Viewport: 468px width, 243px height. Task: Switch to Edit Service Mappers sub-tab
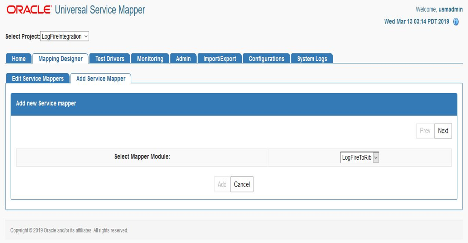point(38,79)
